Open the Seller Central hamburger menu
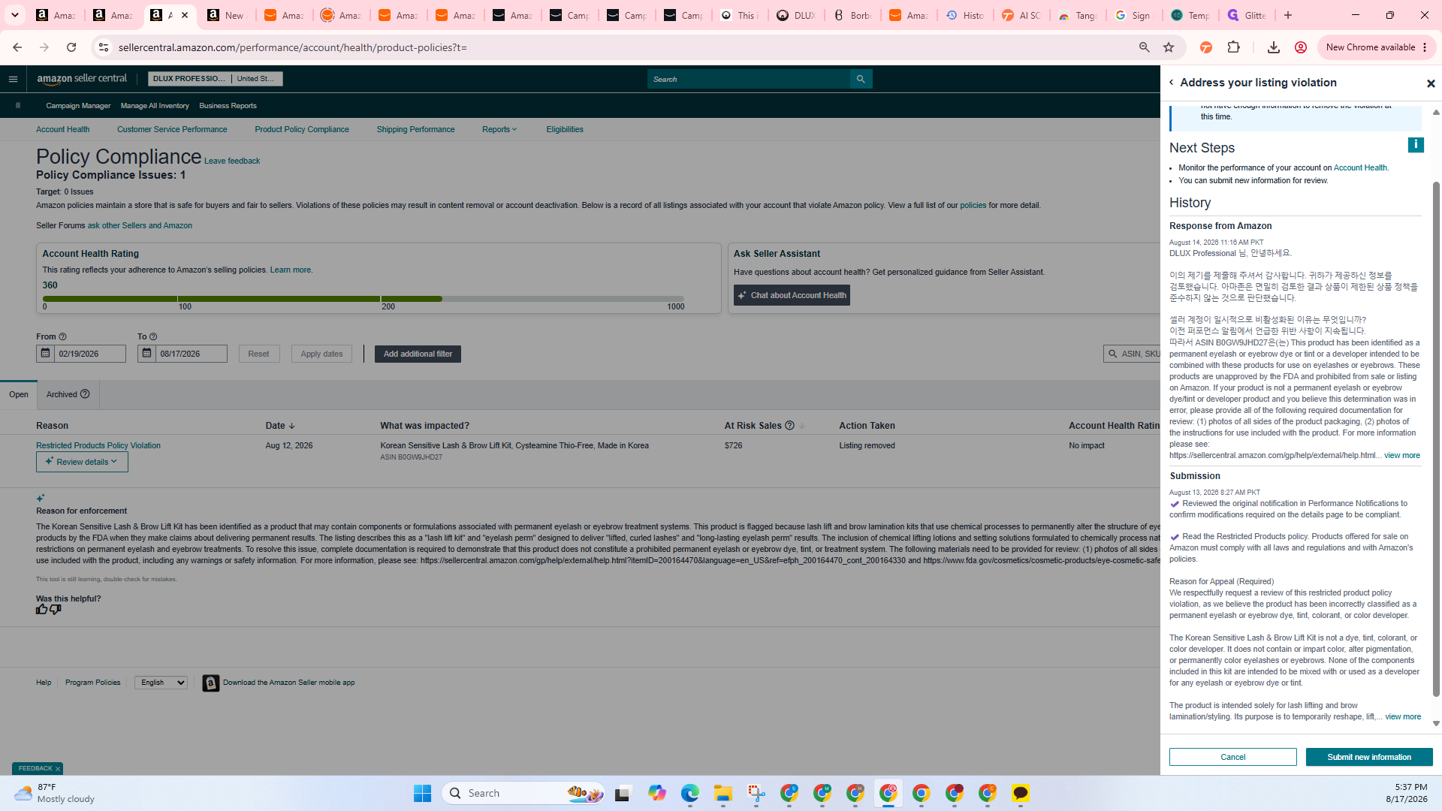Viewport: 1442px width, 811px height. (13, 79)
